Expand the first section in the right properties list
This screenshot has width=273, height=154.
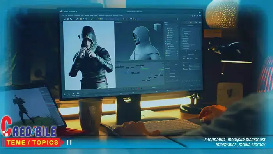pos(182,28)
